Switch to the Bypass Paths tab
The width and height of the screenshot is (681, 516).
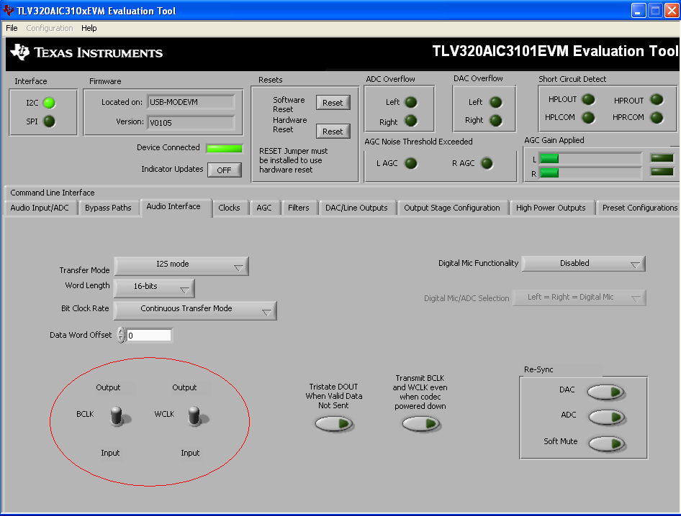point(108,208)
